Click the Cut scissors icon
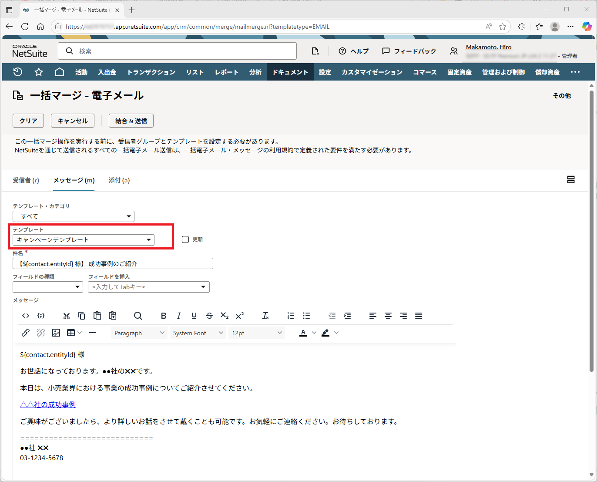This screenshot has width=597, height=482. (67, 316)
